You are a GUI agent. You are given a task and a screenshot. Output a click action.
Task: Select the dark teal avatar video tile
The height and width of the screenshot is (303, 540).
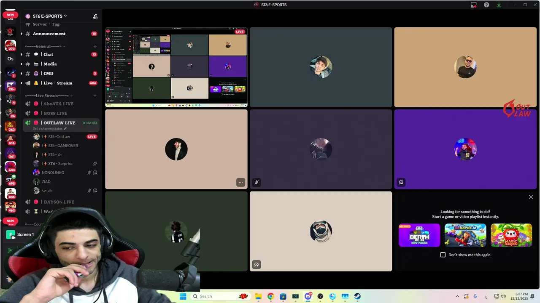(321, 67)
